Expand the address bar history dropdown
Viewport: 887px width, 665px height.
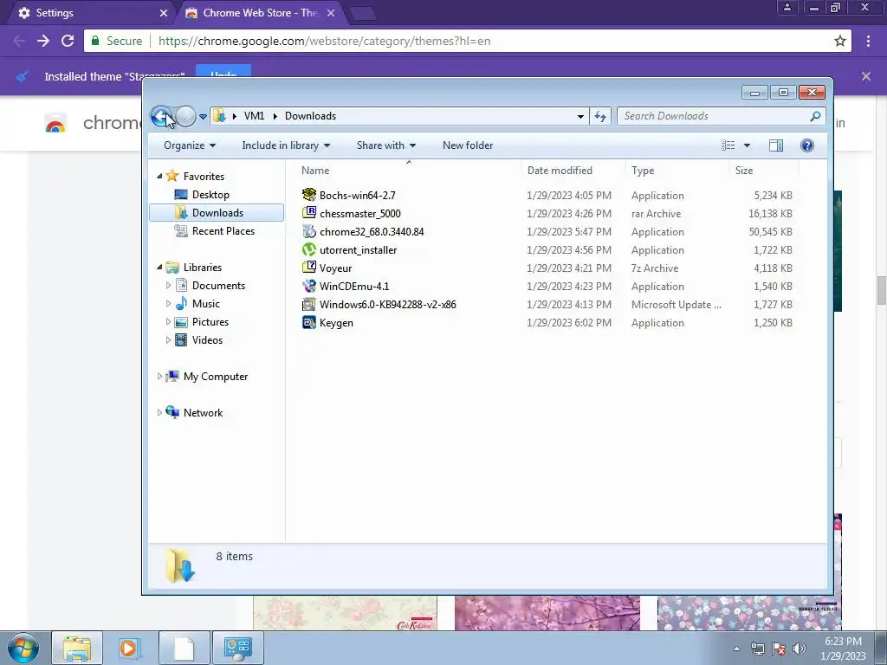click(x=580, y=117)
